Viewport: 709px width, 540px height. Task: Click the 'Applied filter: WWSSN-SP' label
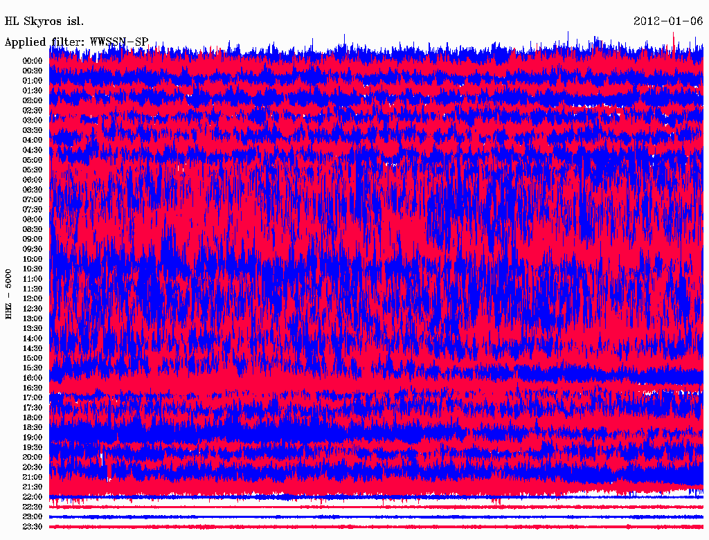click(x=76, y=42)
